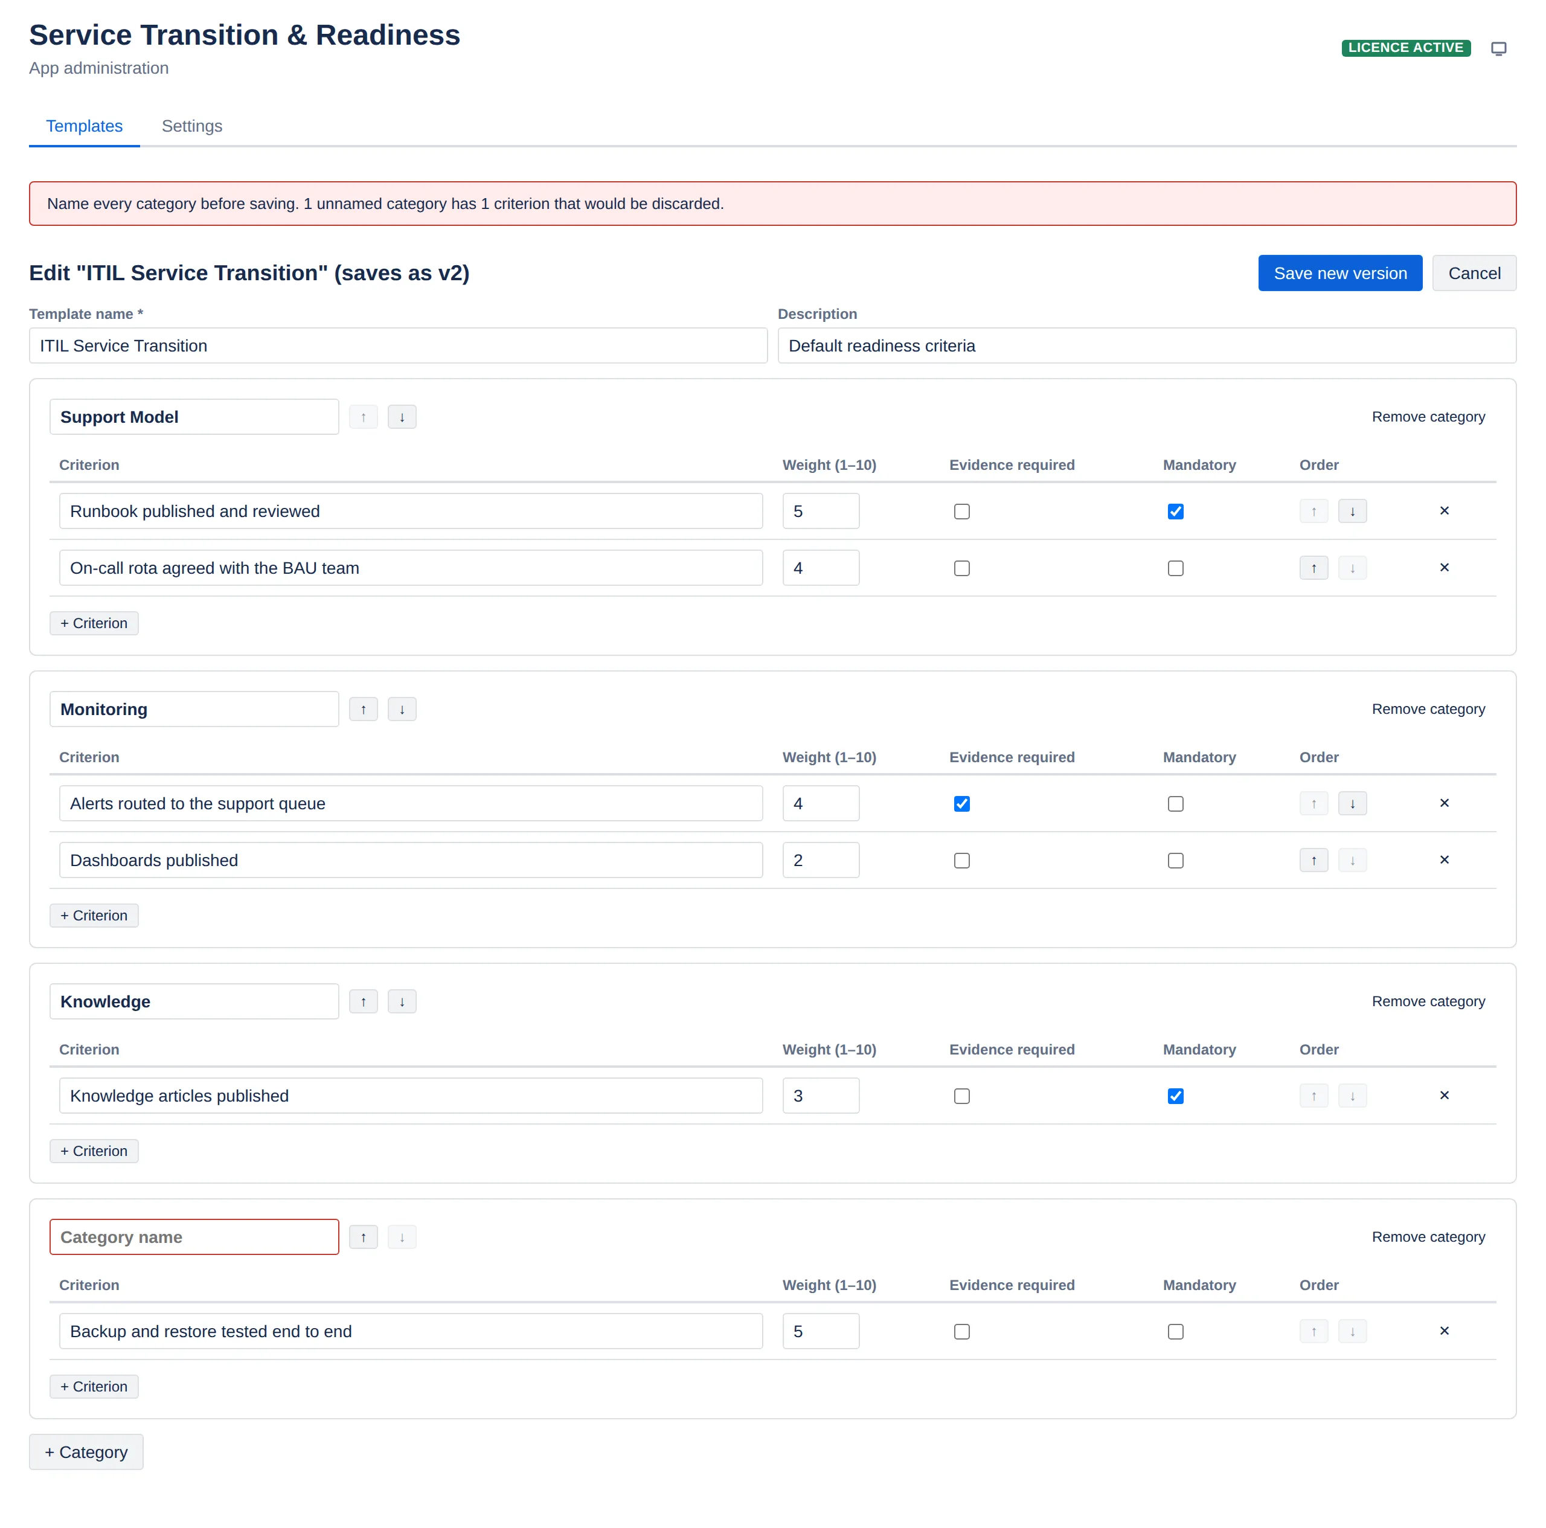Move On-call rota criterion up
The height and width of the screenshot is (1528, 1546).
point(1314,568)
